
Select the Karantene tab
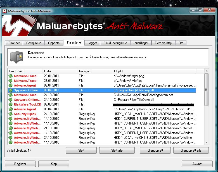coord(74,42)
